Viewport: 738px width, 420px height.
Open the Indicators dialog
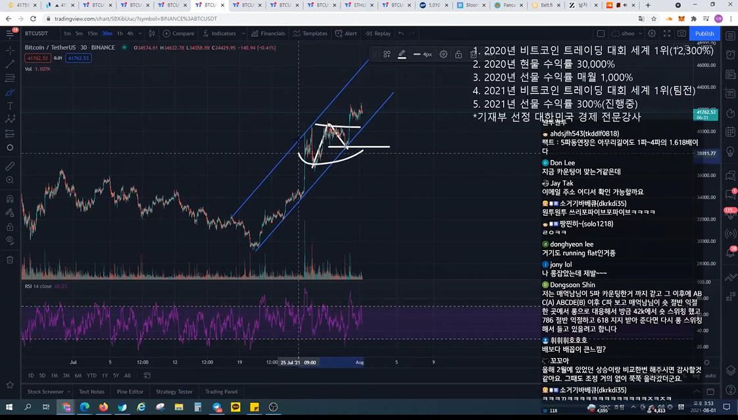pos(219,34)
